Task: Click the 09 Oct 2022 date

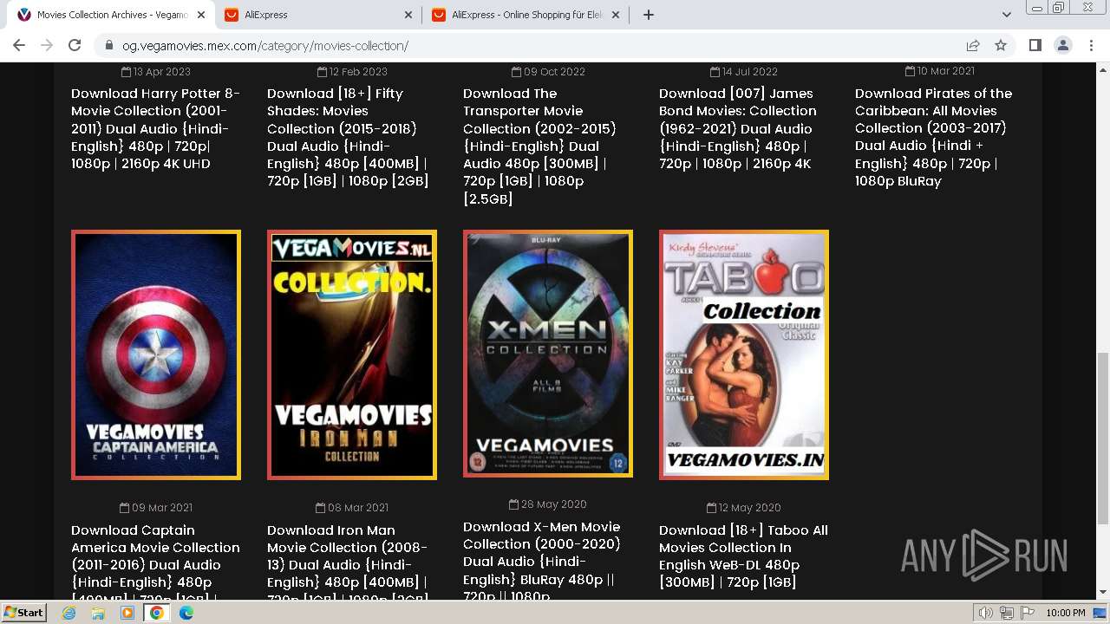Action: (548, 72)
